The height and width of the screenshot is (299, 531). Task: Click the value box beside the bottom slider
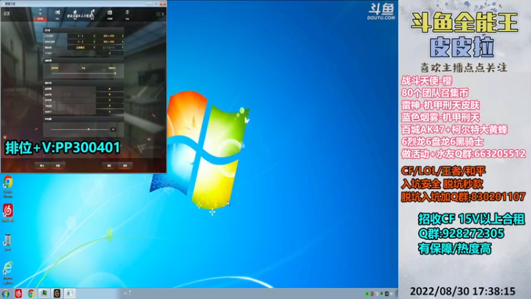tap(113, 129)
